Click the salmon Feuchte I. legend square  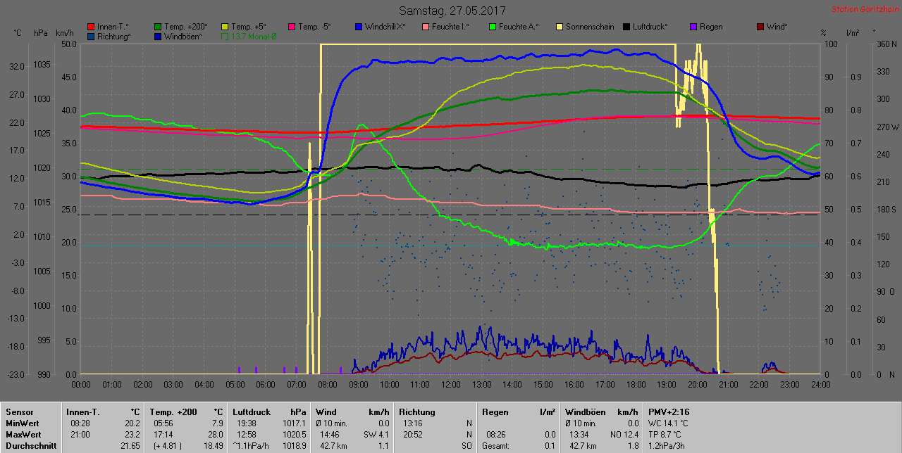[x=426, y=27]
